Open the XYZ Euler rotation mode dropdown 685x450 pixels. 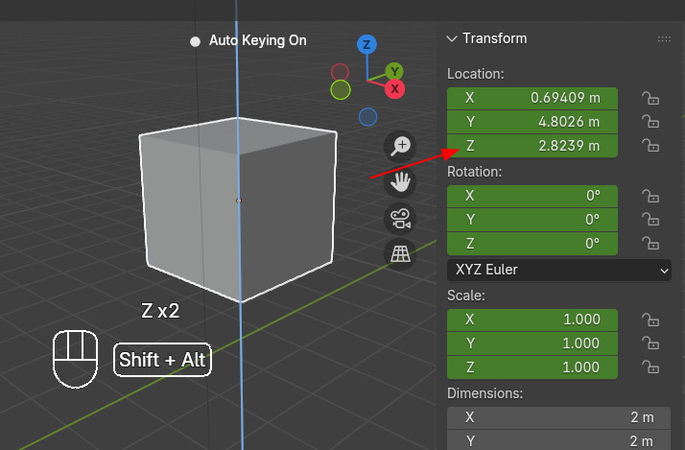tap(559, 270)
